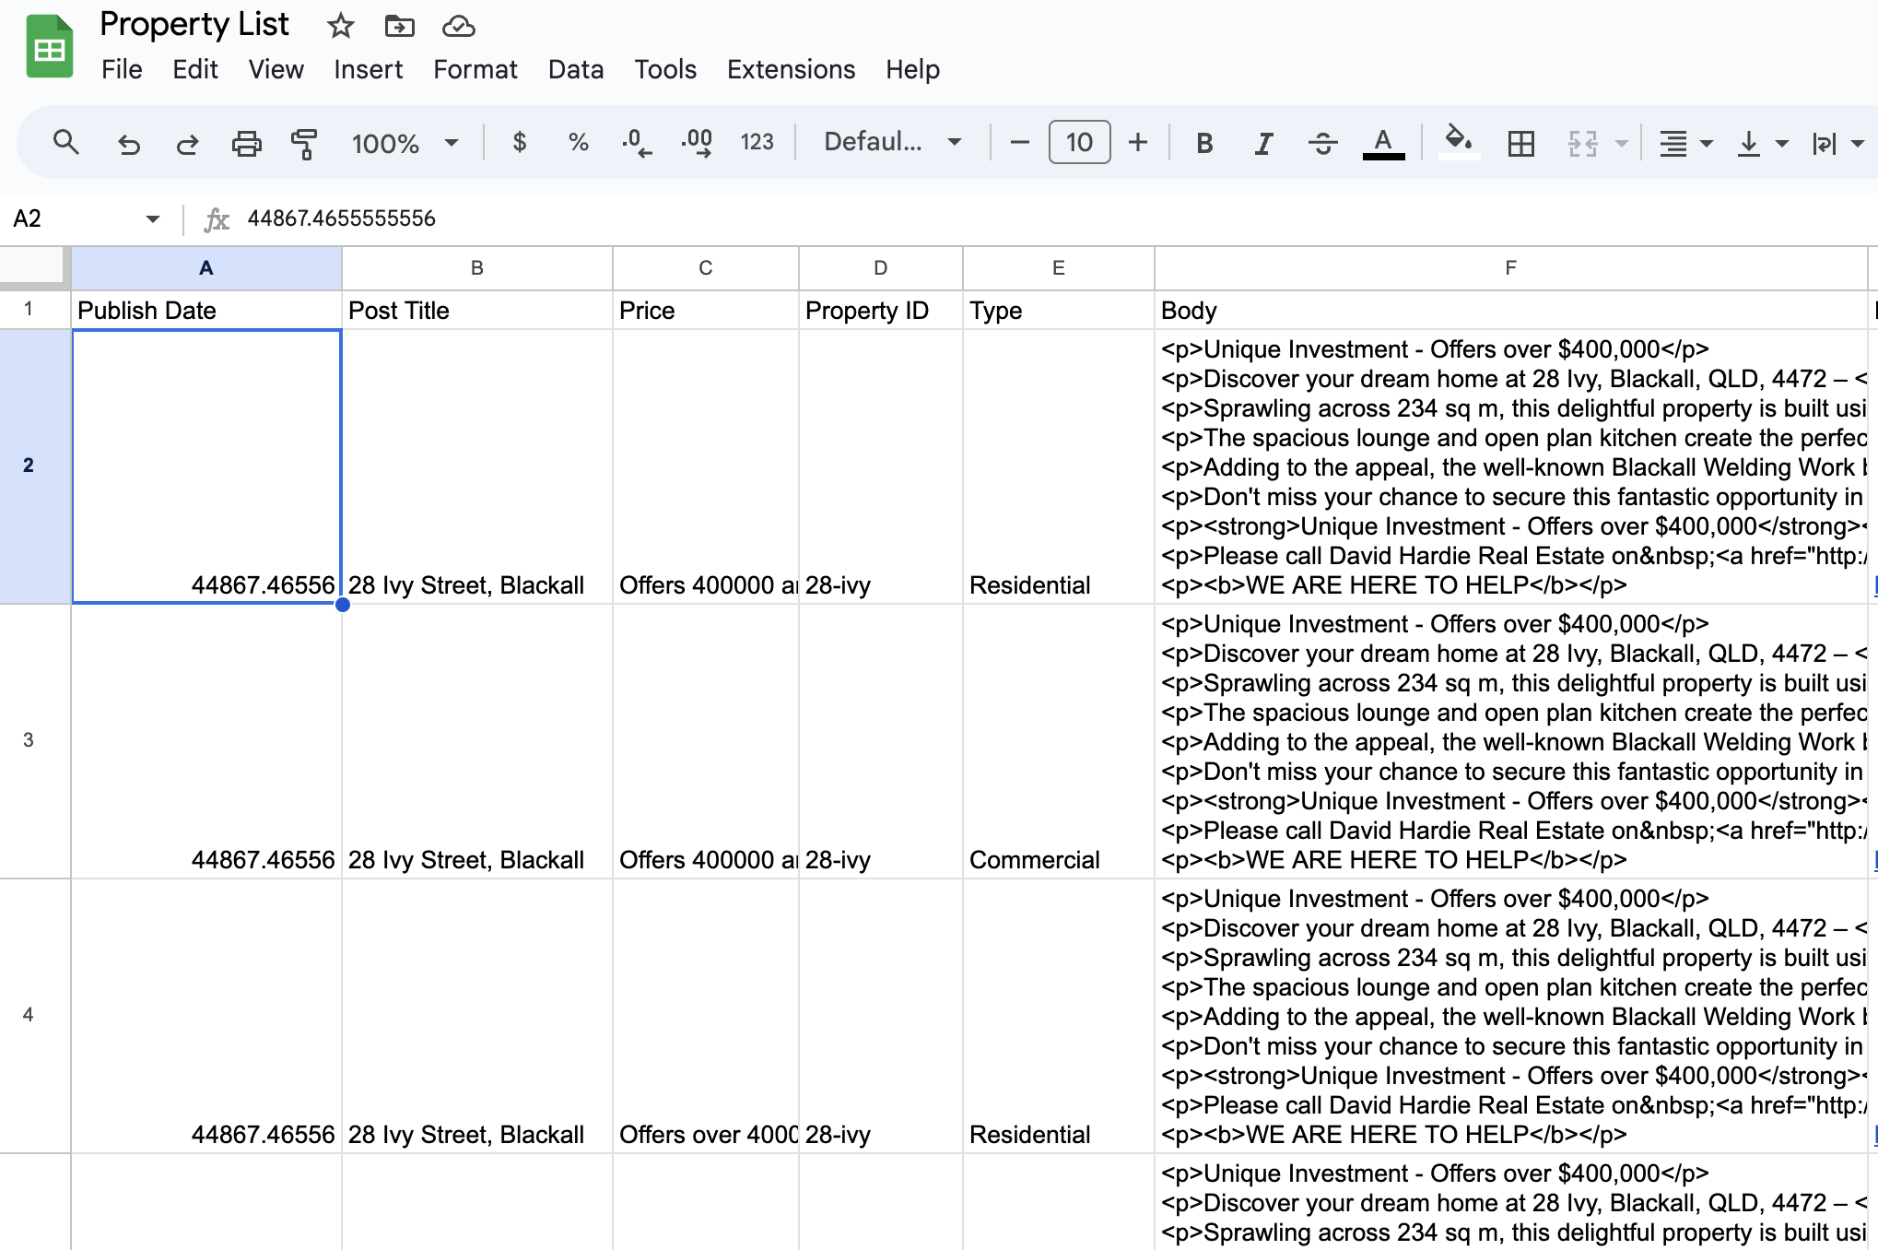1878x1250 pixels.
Task: Check cloud save status icon
Action: pos(458,27)
